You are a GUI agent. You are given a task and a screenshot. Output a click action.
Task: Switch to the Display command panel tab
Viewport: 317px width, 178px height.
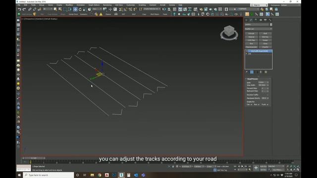point(265,20)
